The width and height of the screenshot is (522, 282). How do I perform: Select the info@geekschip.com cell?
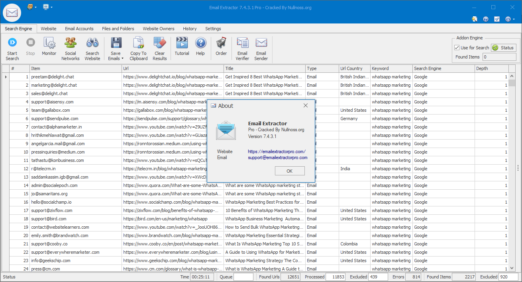pos(76,261)
